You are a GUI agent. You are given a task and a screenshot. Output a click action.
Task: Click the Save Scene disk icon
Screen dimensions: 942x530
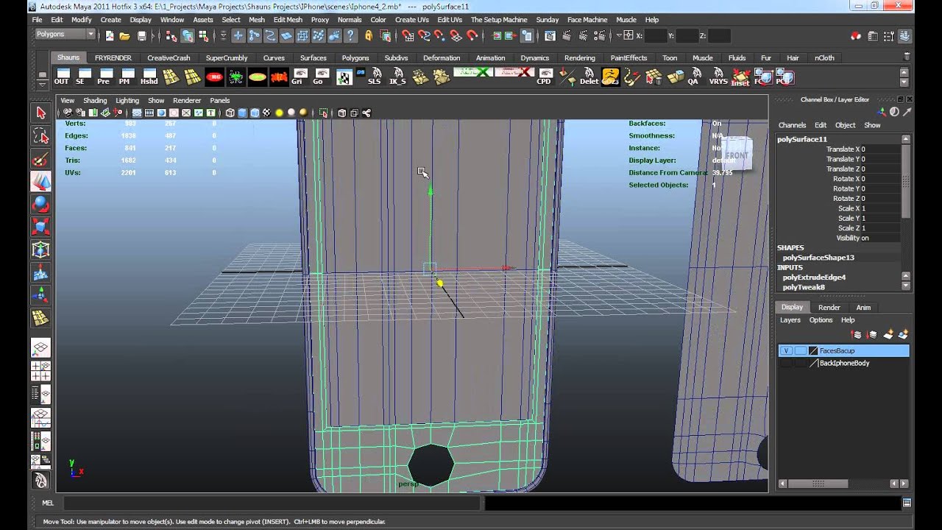[142, 35]
